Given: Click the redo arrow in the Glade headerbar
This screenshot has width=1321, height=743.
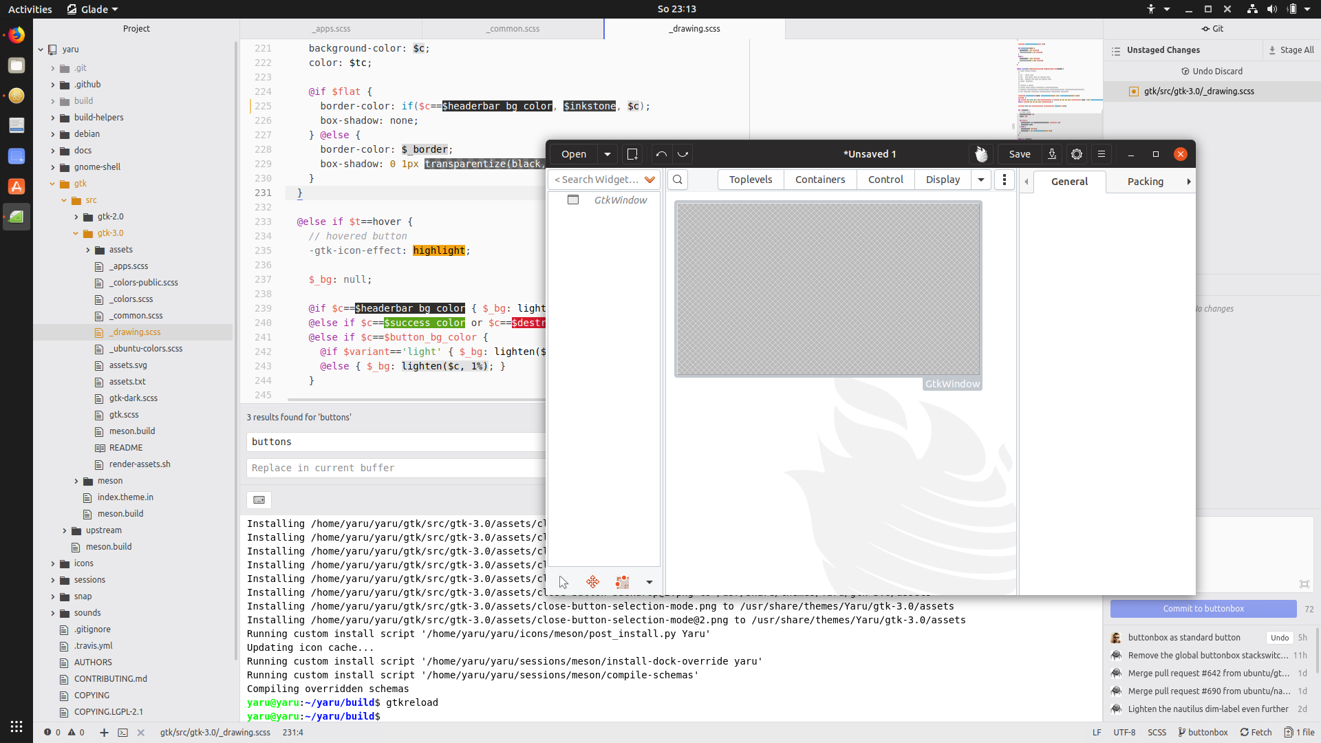Looking at the screenshot, I should tap(683, 154).
